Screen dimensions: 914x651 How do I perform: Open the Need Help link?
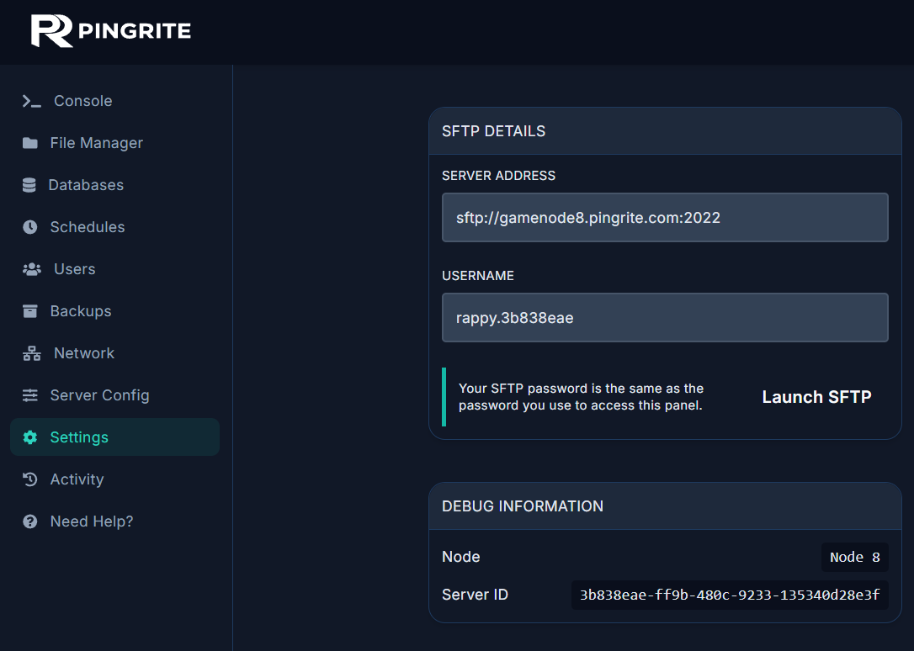click(x=91, y=521)
